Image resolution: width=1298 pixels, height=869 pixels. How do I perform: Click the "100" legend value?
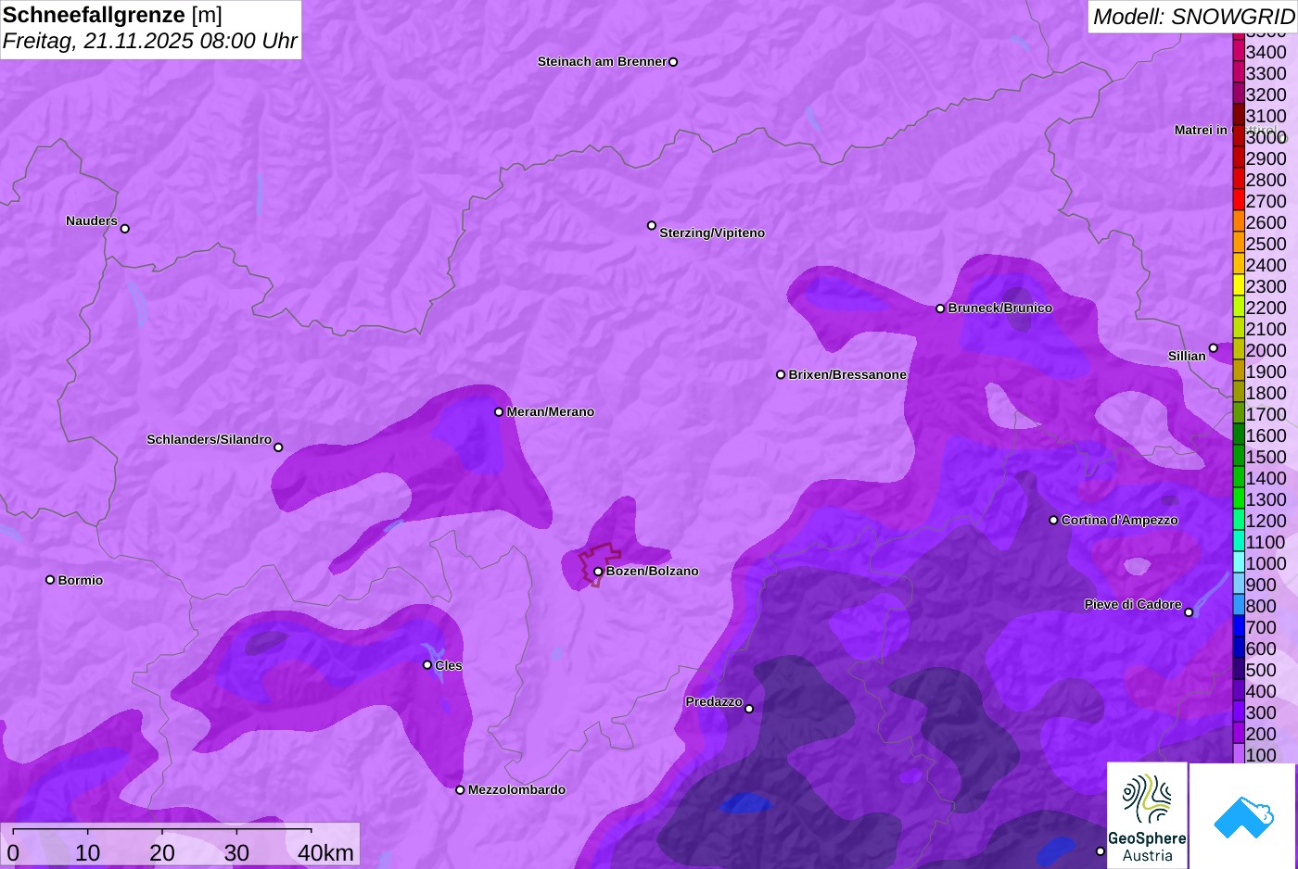coord(1261,755)
